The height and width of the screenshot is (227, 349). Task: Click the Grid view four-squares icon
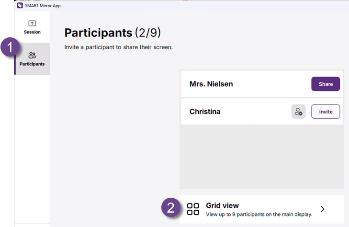[x=193, y=209]
